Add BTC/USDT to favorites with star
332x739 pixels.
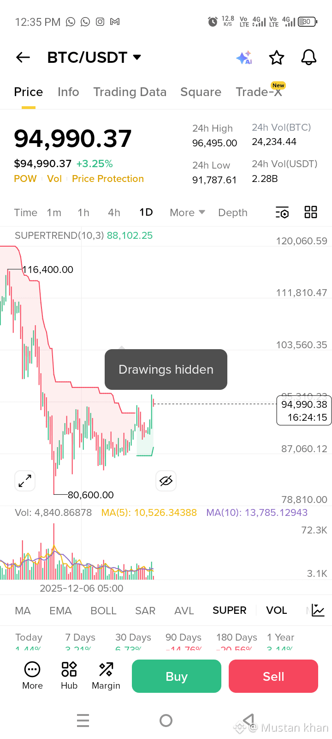277,58
